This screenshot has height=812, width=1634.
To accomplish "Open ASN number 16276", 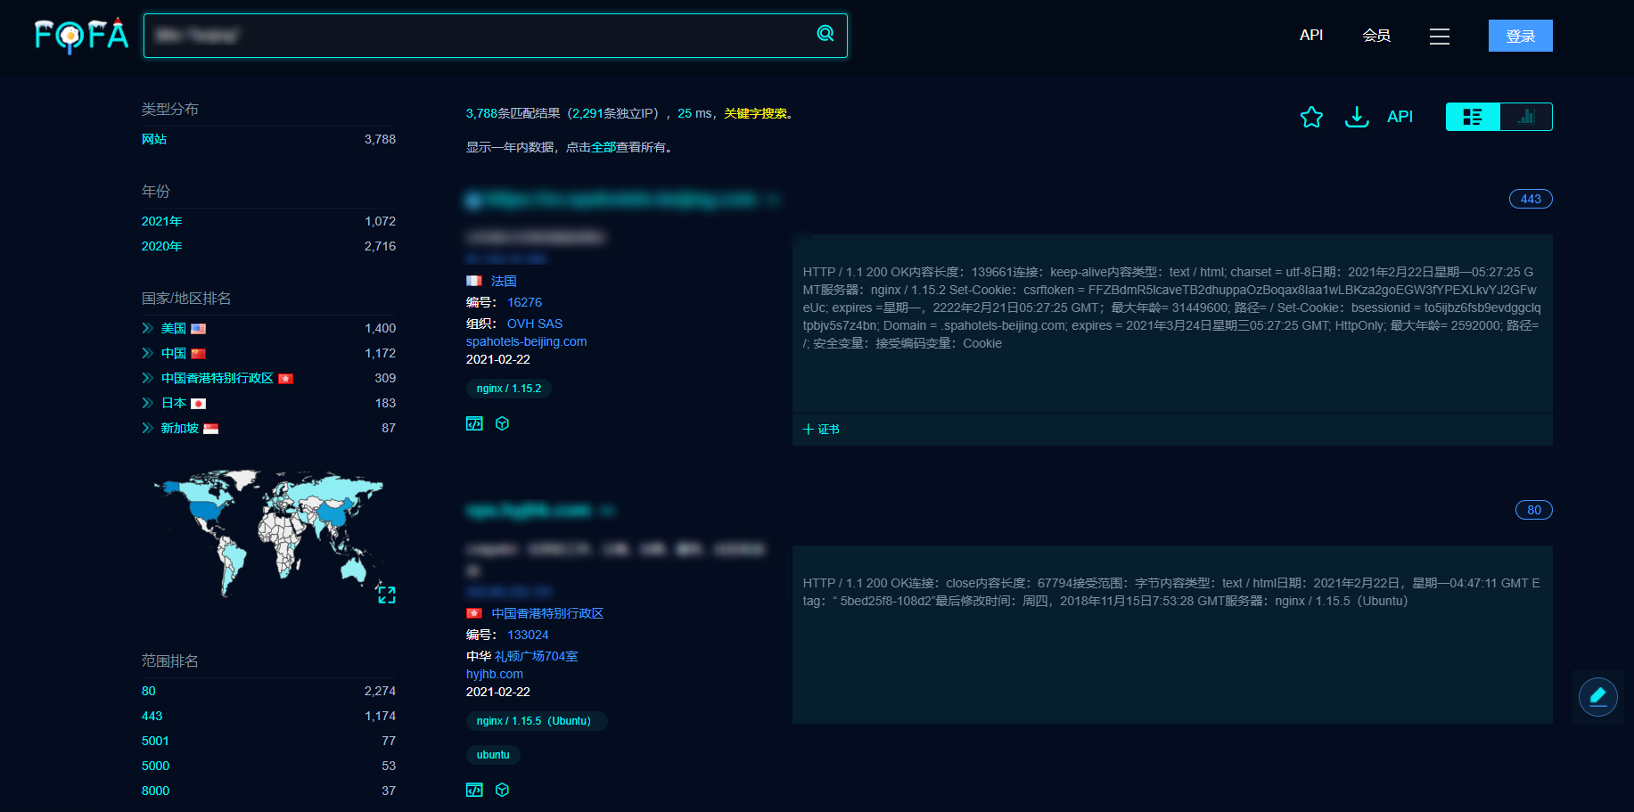I will (524, 302).
